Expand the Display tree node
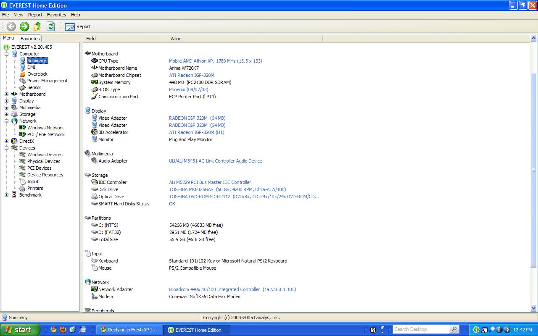 6,101
